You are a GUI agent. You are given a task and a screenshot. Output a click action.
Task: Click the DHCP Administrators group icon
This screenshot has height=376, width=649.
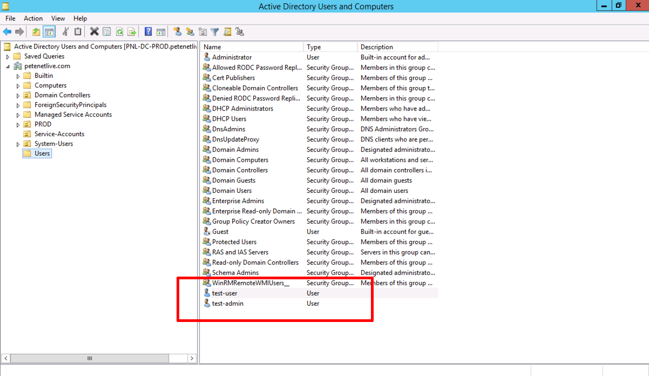(206, 109)
